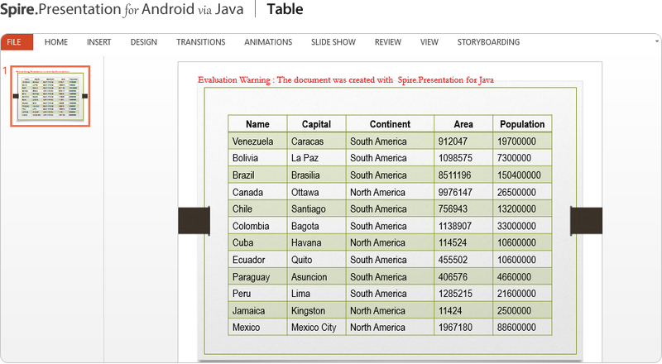Switch to the HOME ribbon tab
The width and height of the screenshot is (662, 364).
coord(56,42)
